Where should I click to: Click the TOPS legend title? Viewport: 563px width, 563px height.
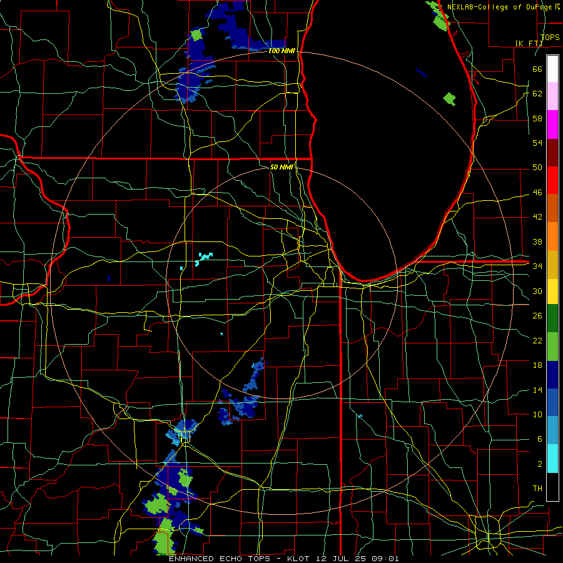[550, 37]
